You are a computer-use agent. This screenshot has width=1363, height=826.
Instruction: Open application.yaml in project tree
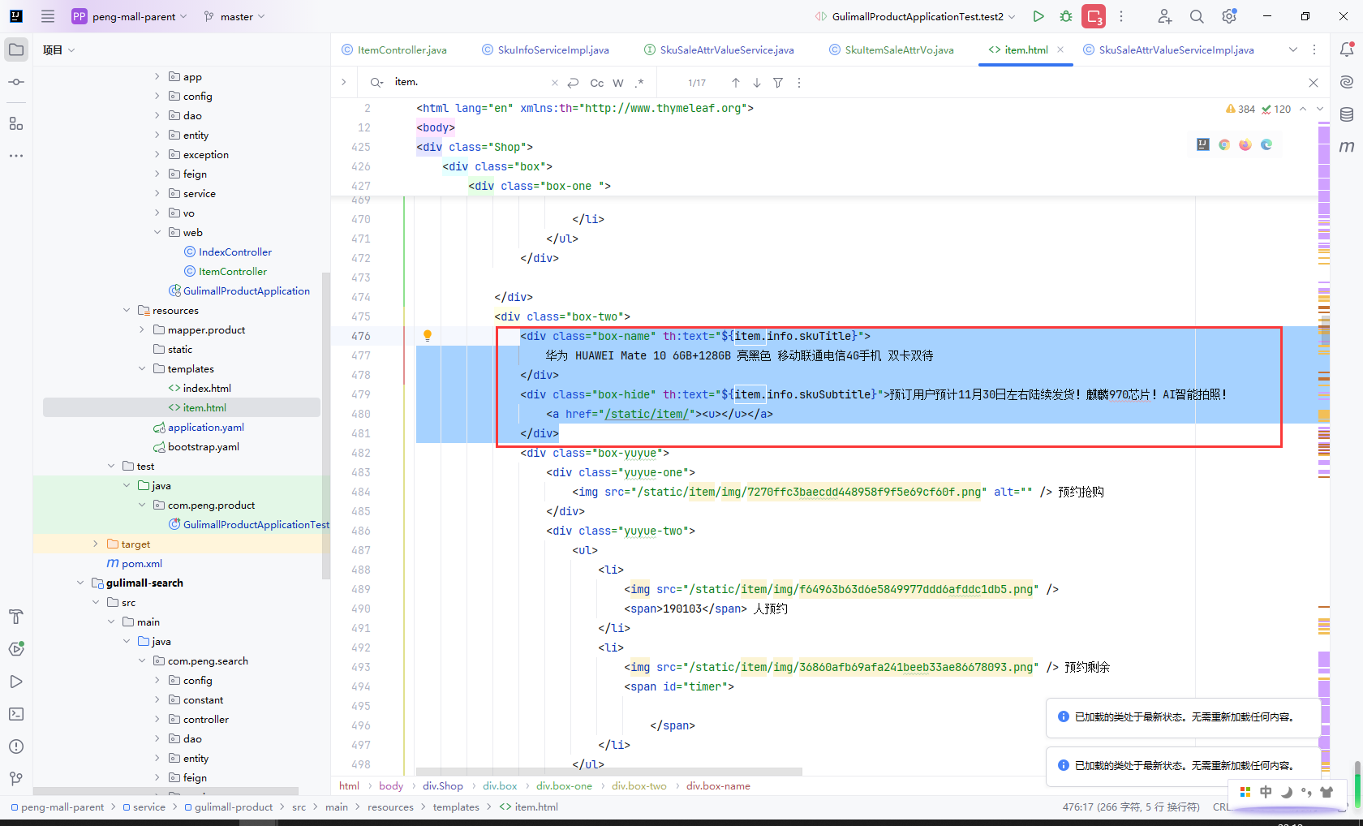(199, 428)
